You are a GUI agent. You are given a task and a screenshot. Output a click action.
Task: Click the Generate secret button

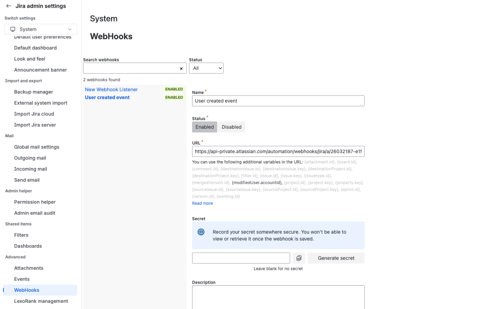[x=336, y=258]
